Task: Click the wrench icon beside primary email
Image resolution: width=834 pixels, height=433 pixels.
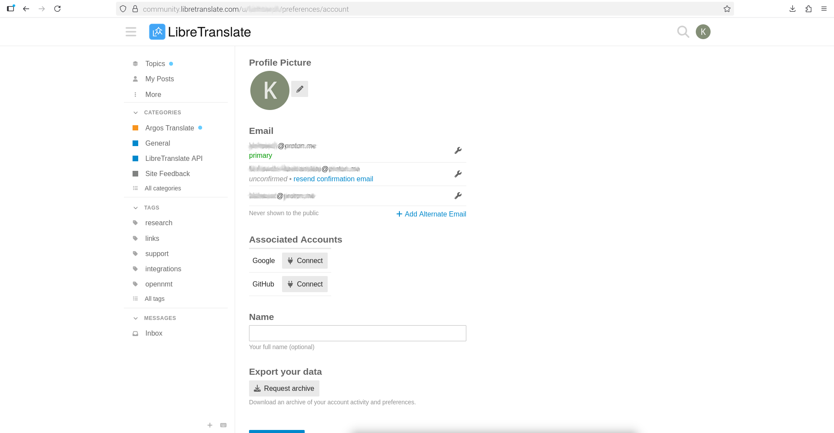Action: tap(458, 150)
